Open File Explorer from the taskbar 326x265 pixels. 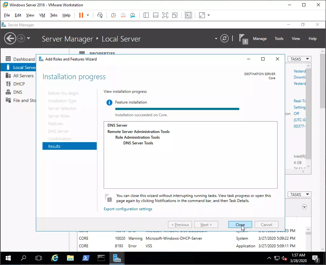(70, 258)
